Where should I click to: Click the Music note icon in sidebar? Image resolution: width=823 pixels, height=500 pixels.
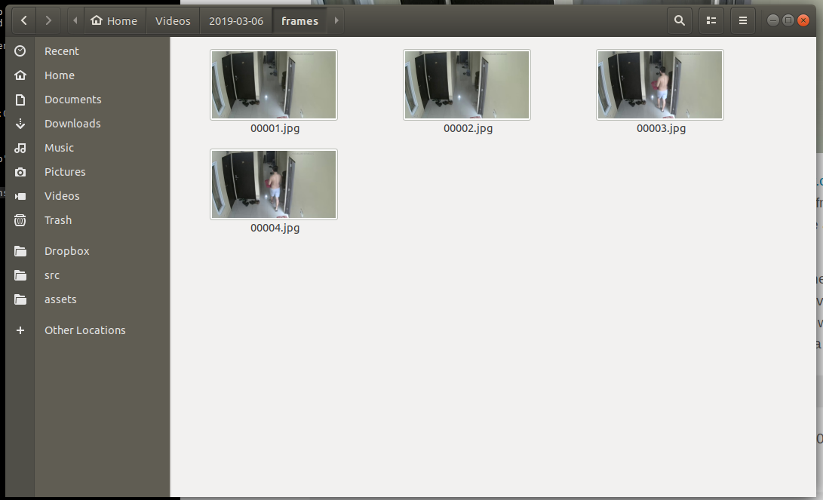tap(20, 147)
